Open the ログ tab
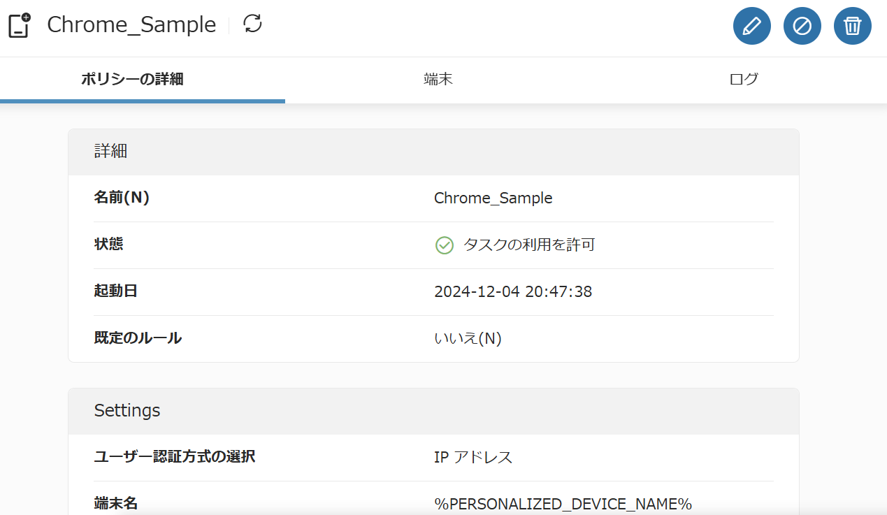Image resolution: width=887 pixels, height=515 pixels. pos(743,79)
